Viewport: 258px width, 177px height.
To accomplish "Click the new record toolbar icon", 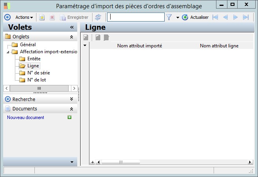I will coord(42,17).
